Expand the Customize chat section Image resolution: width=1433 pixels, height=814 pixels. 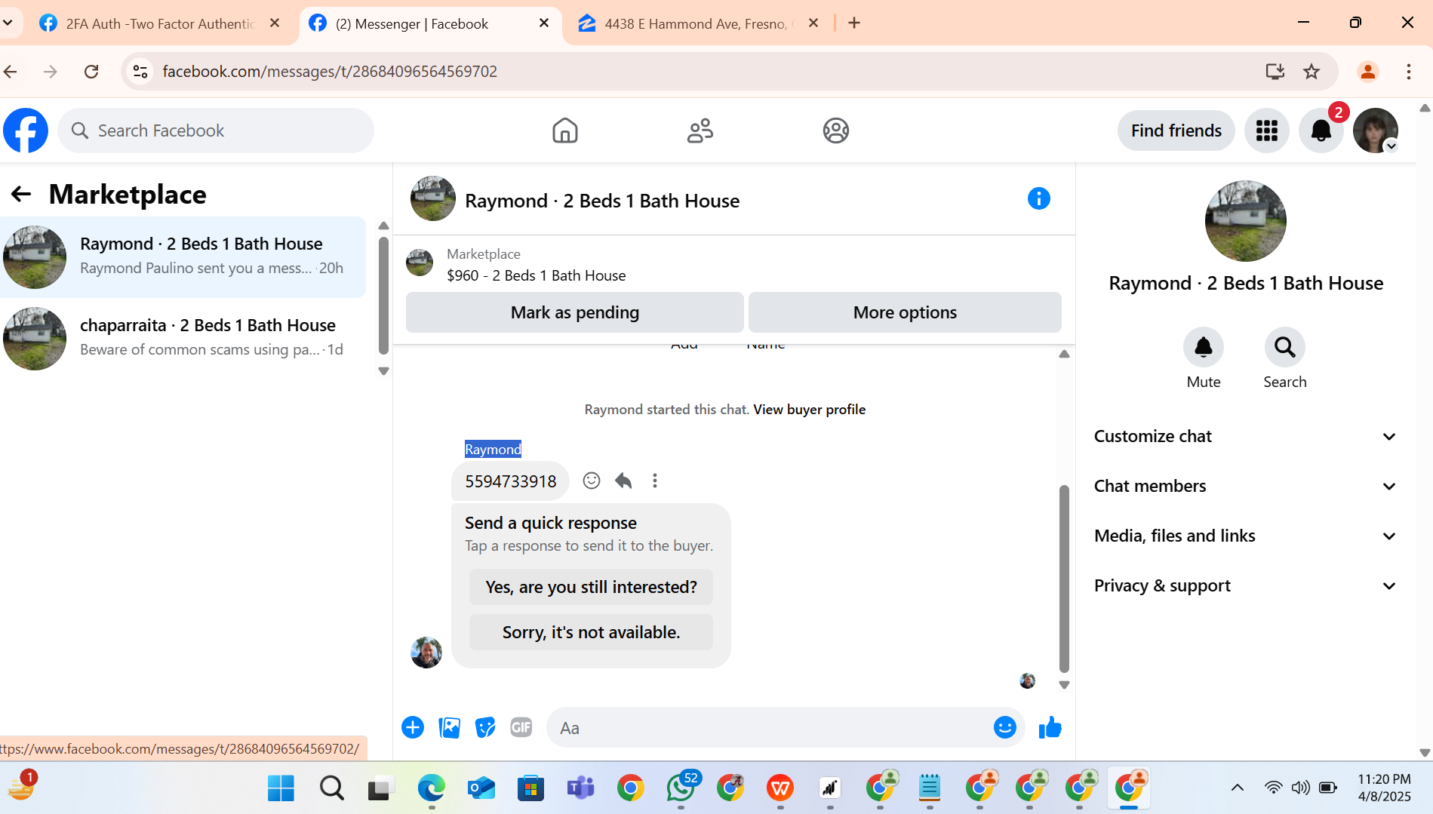(x=1245, y=436)
